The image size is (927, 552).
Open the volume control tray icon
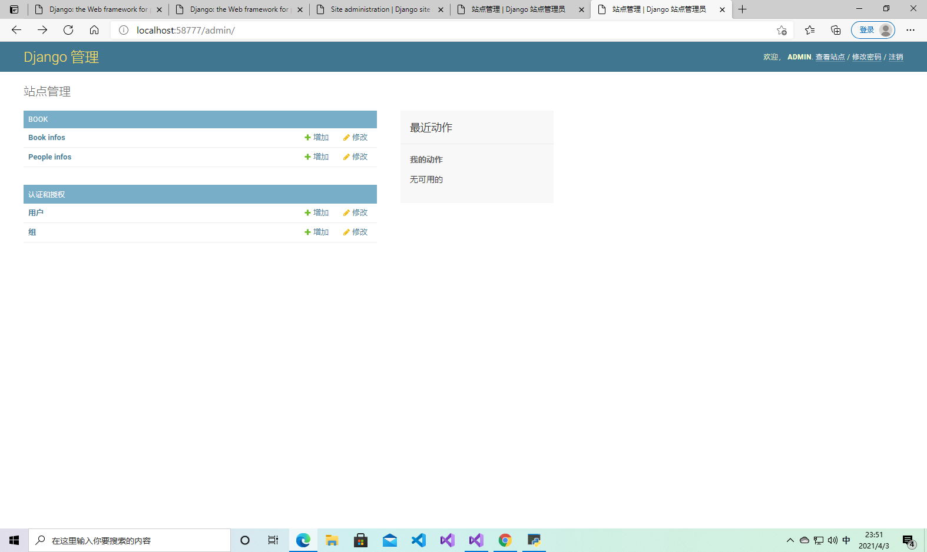coord(833,540)
